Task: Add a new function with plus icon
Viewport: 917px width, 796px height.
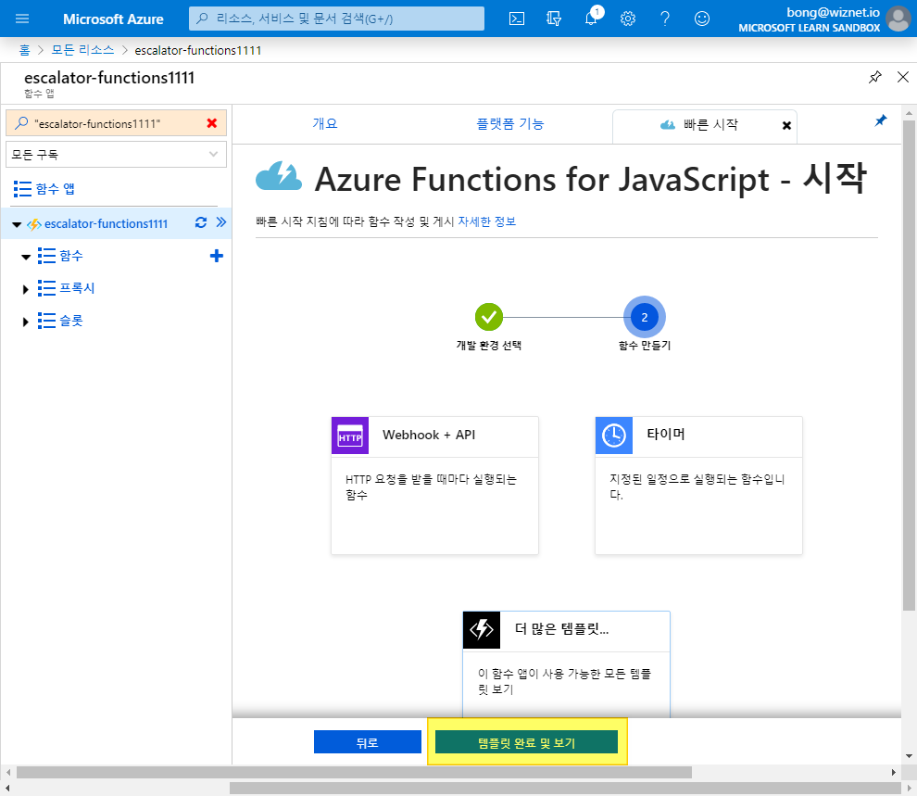Action: pos(217,256)
